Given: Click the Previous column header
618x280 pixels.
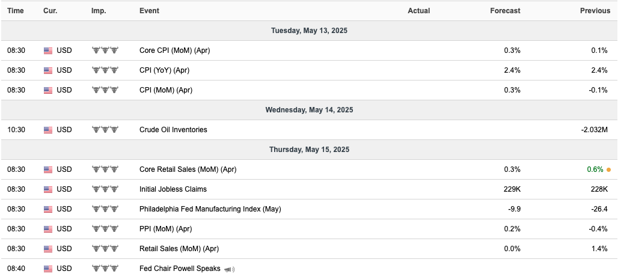Looking at the screenshot, I should 595,11.
